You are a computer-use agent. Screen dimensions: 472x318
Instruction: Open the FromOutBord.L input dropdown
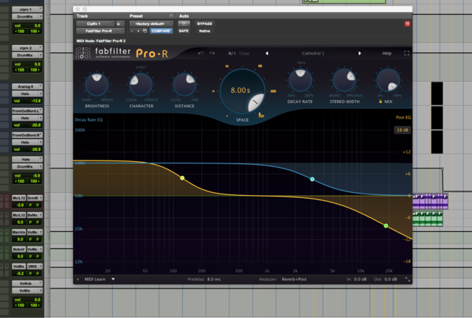click(27, 110)
